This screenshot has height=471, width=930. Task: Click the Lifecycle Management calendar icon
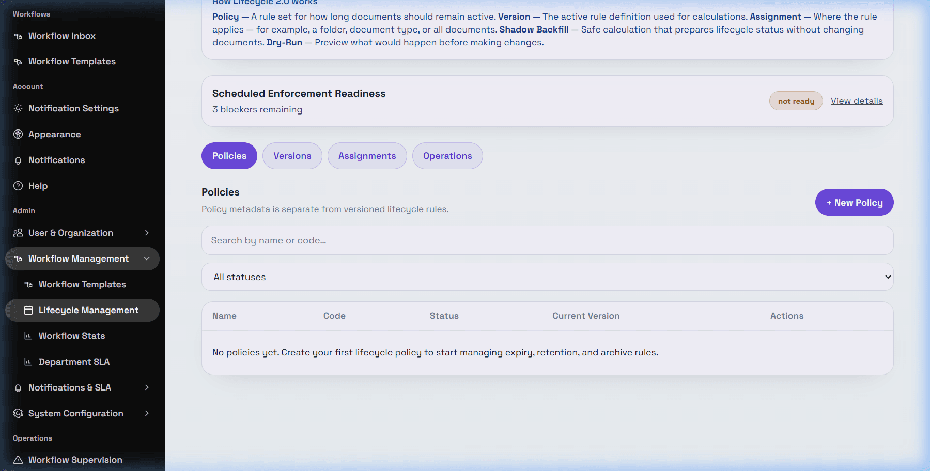[28, 310]
